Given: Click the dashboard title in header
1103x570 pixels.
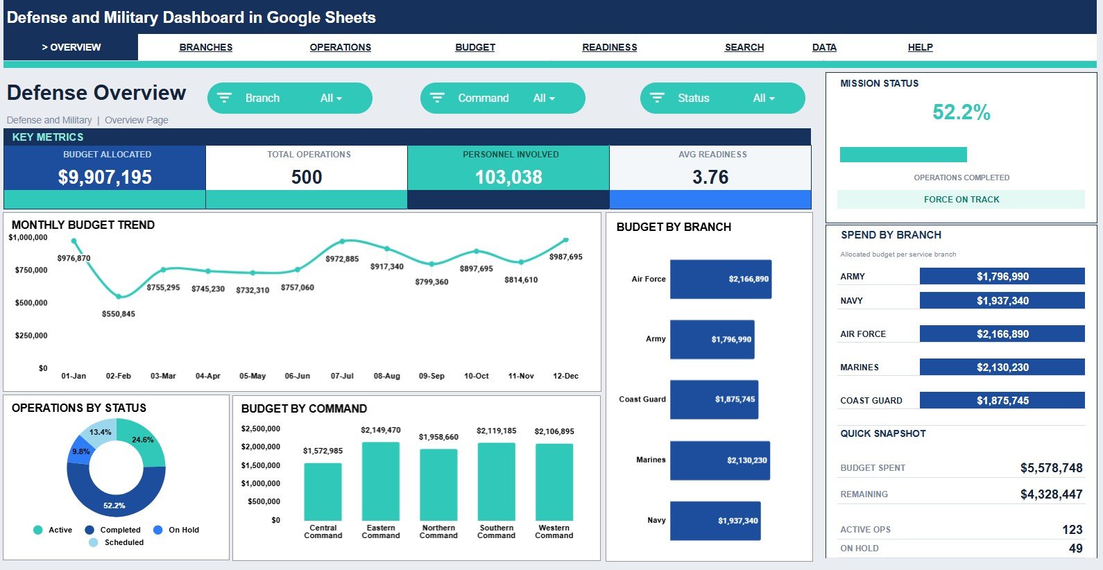Looking at the screenshot, I should [x=191, y=17].
